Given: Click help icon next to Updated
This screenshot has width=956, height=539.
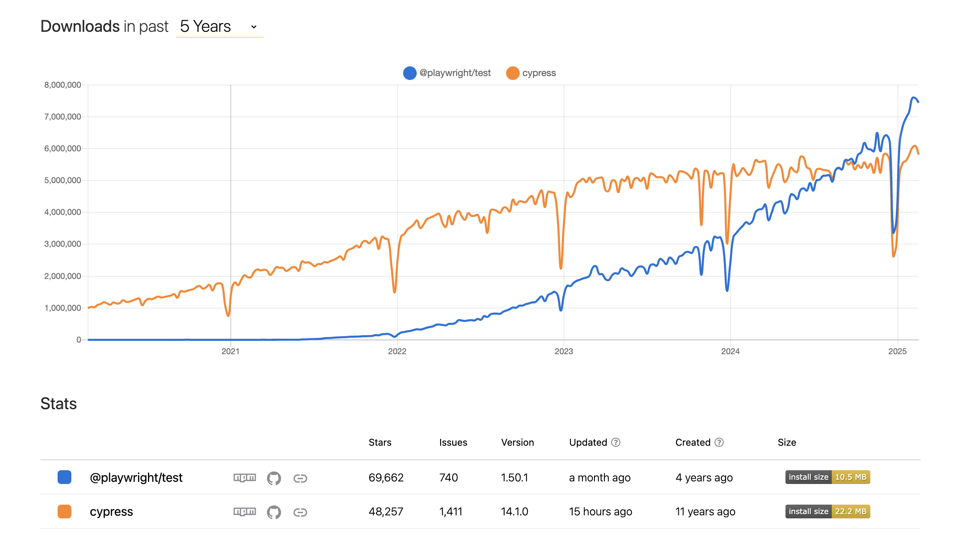Looking at the screenshot, I should click(616, 442).
